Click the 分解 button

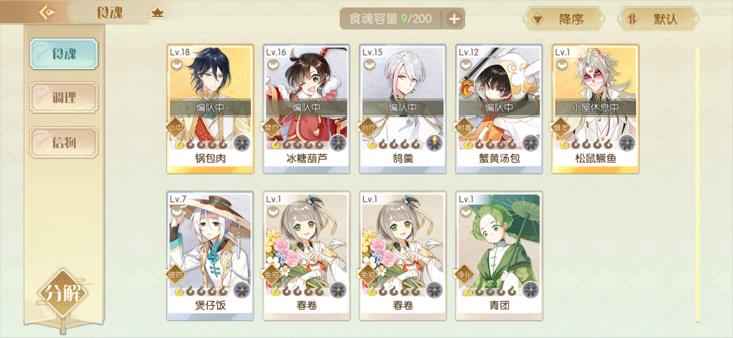[63, 293]
